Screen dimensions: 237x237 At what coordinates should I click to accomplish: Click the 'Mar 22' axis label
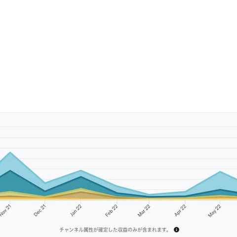tap(144, 210)
